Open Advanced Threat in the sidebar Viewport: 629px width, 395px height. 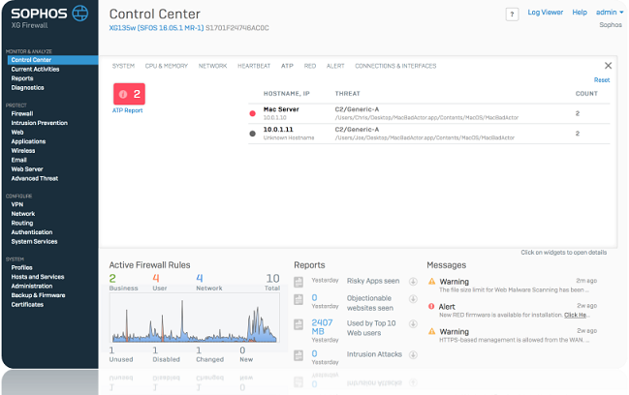35,178
